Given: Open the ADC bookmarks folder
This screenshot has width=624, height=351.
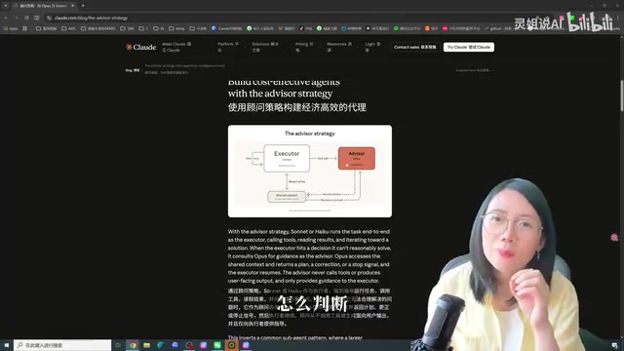Looking at the screenshot, I should pos(69,28).
